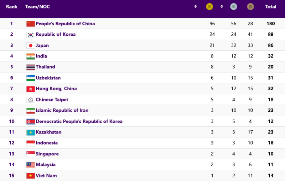This screenshot has height=181, width=285.
Task: Sort by Team/NOC using the arrow toggle
Action: (196, 6)
